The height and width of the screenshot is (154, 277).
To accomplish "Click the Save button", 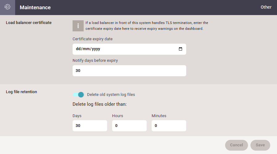I will 260,145.
